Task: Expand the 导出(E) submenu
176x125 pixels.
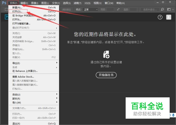Action: [34, 63]
